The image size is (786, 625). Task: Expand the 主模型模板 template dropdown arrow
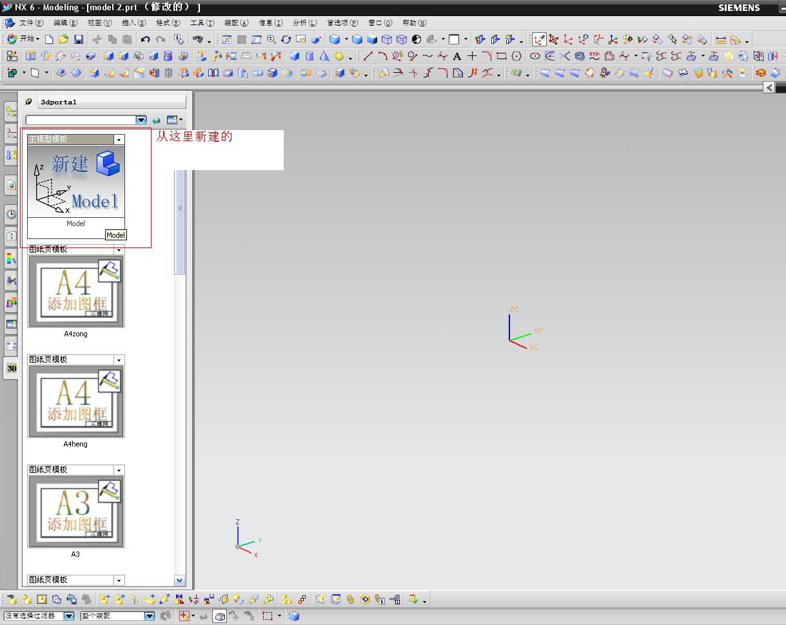coord(119,139)
